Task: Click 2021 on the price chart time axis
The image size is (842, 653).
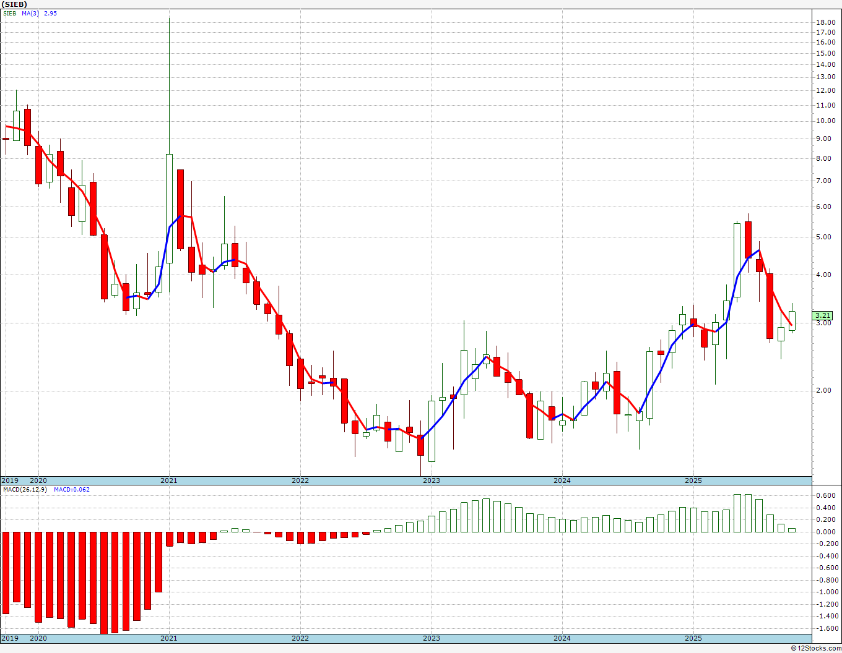Action: pos(169,480)
